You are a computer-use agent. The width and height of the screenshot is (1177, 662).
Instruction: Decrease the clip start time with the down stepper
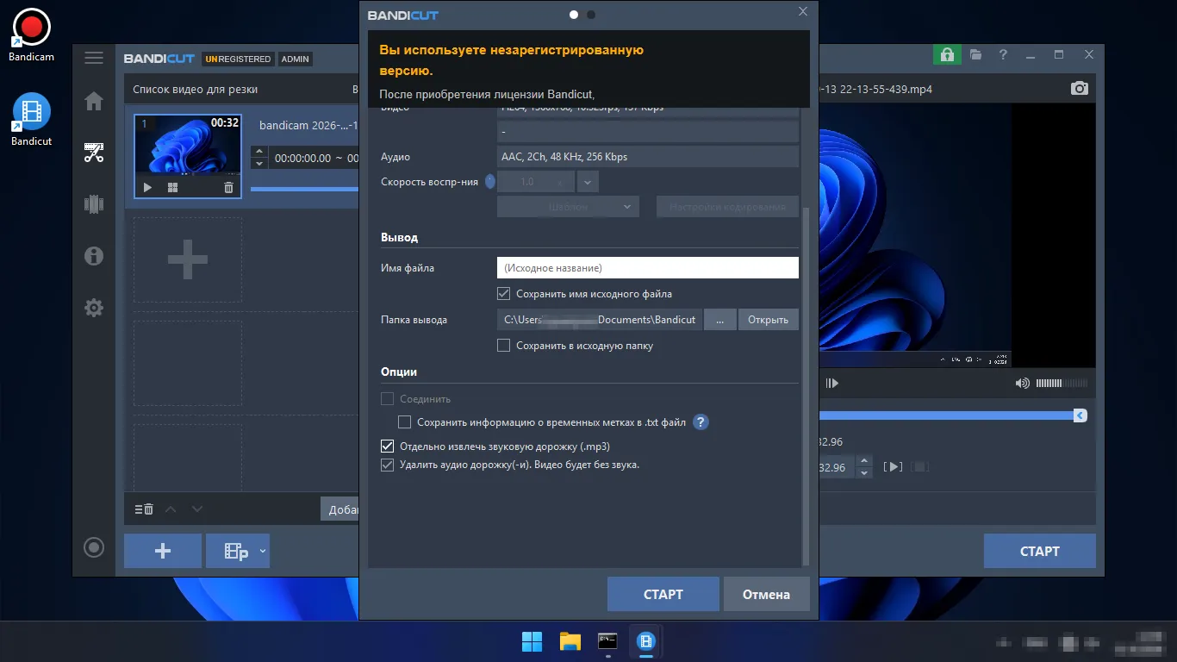click(258, 164)
